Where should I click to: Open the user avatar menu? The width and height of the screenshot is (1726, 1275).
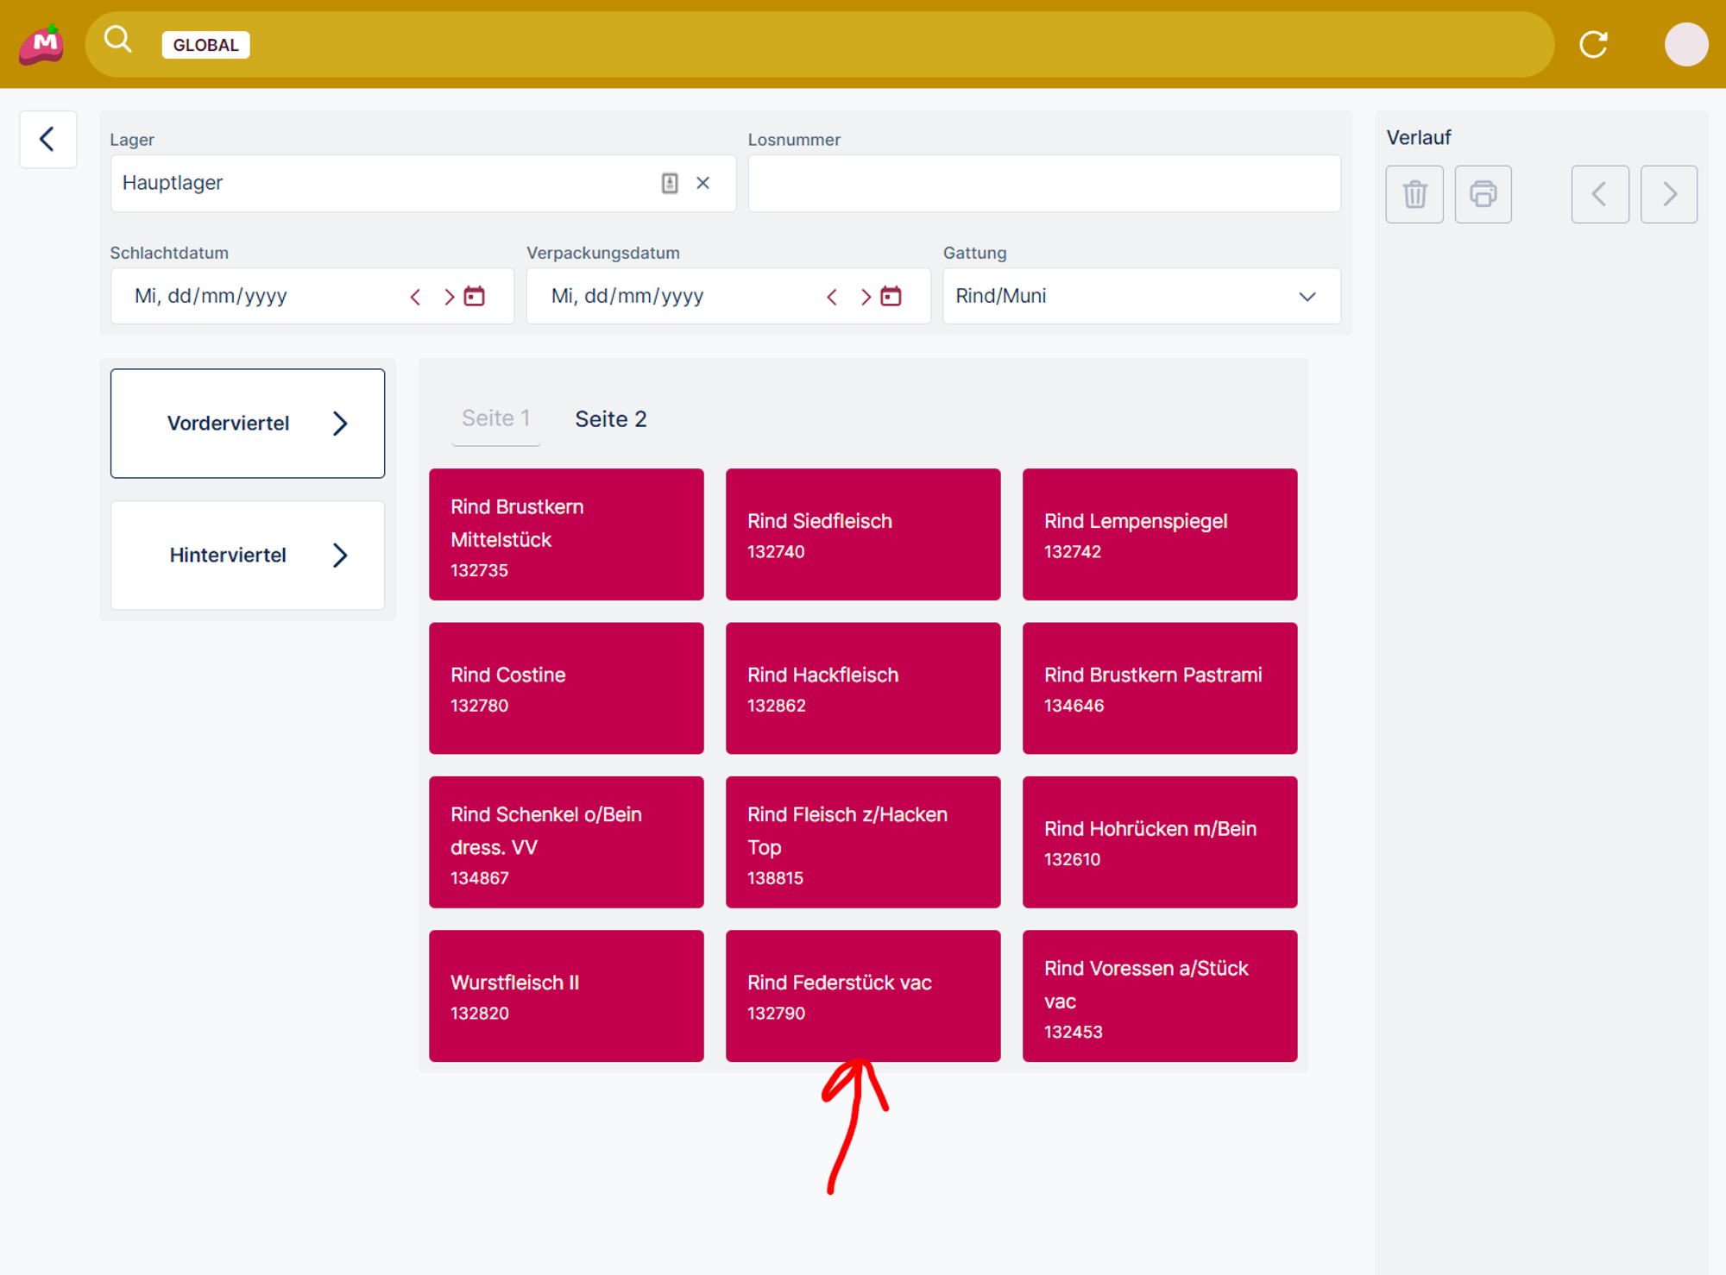point(1685,44)
